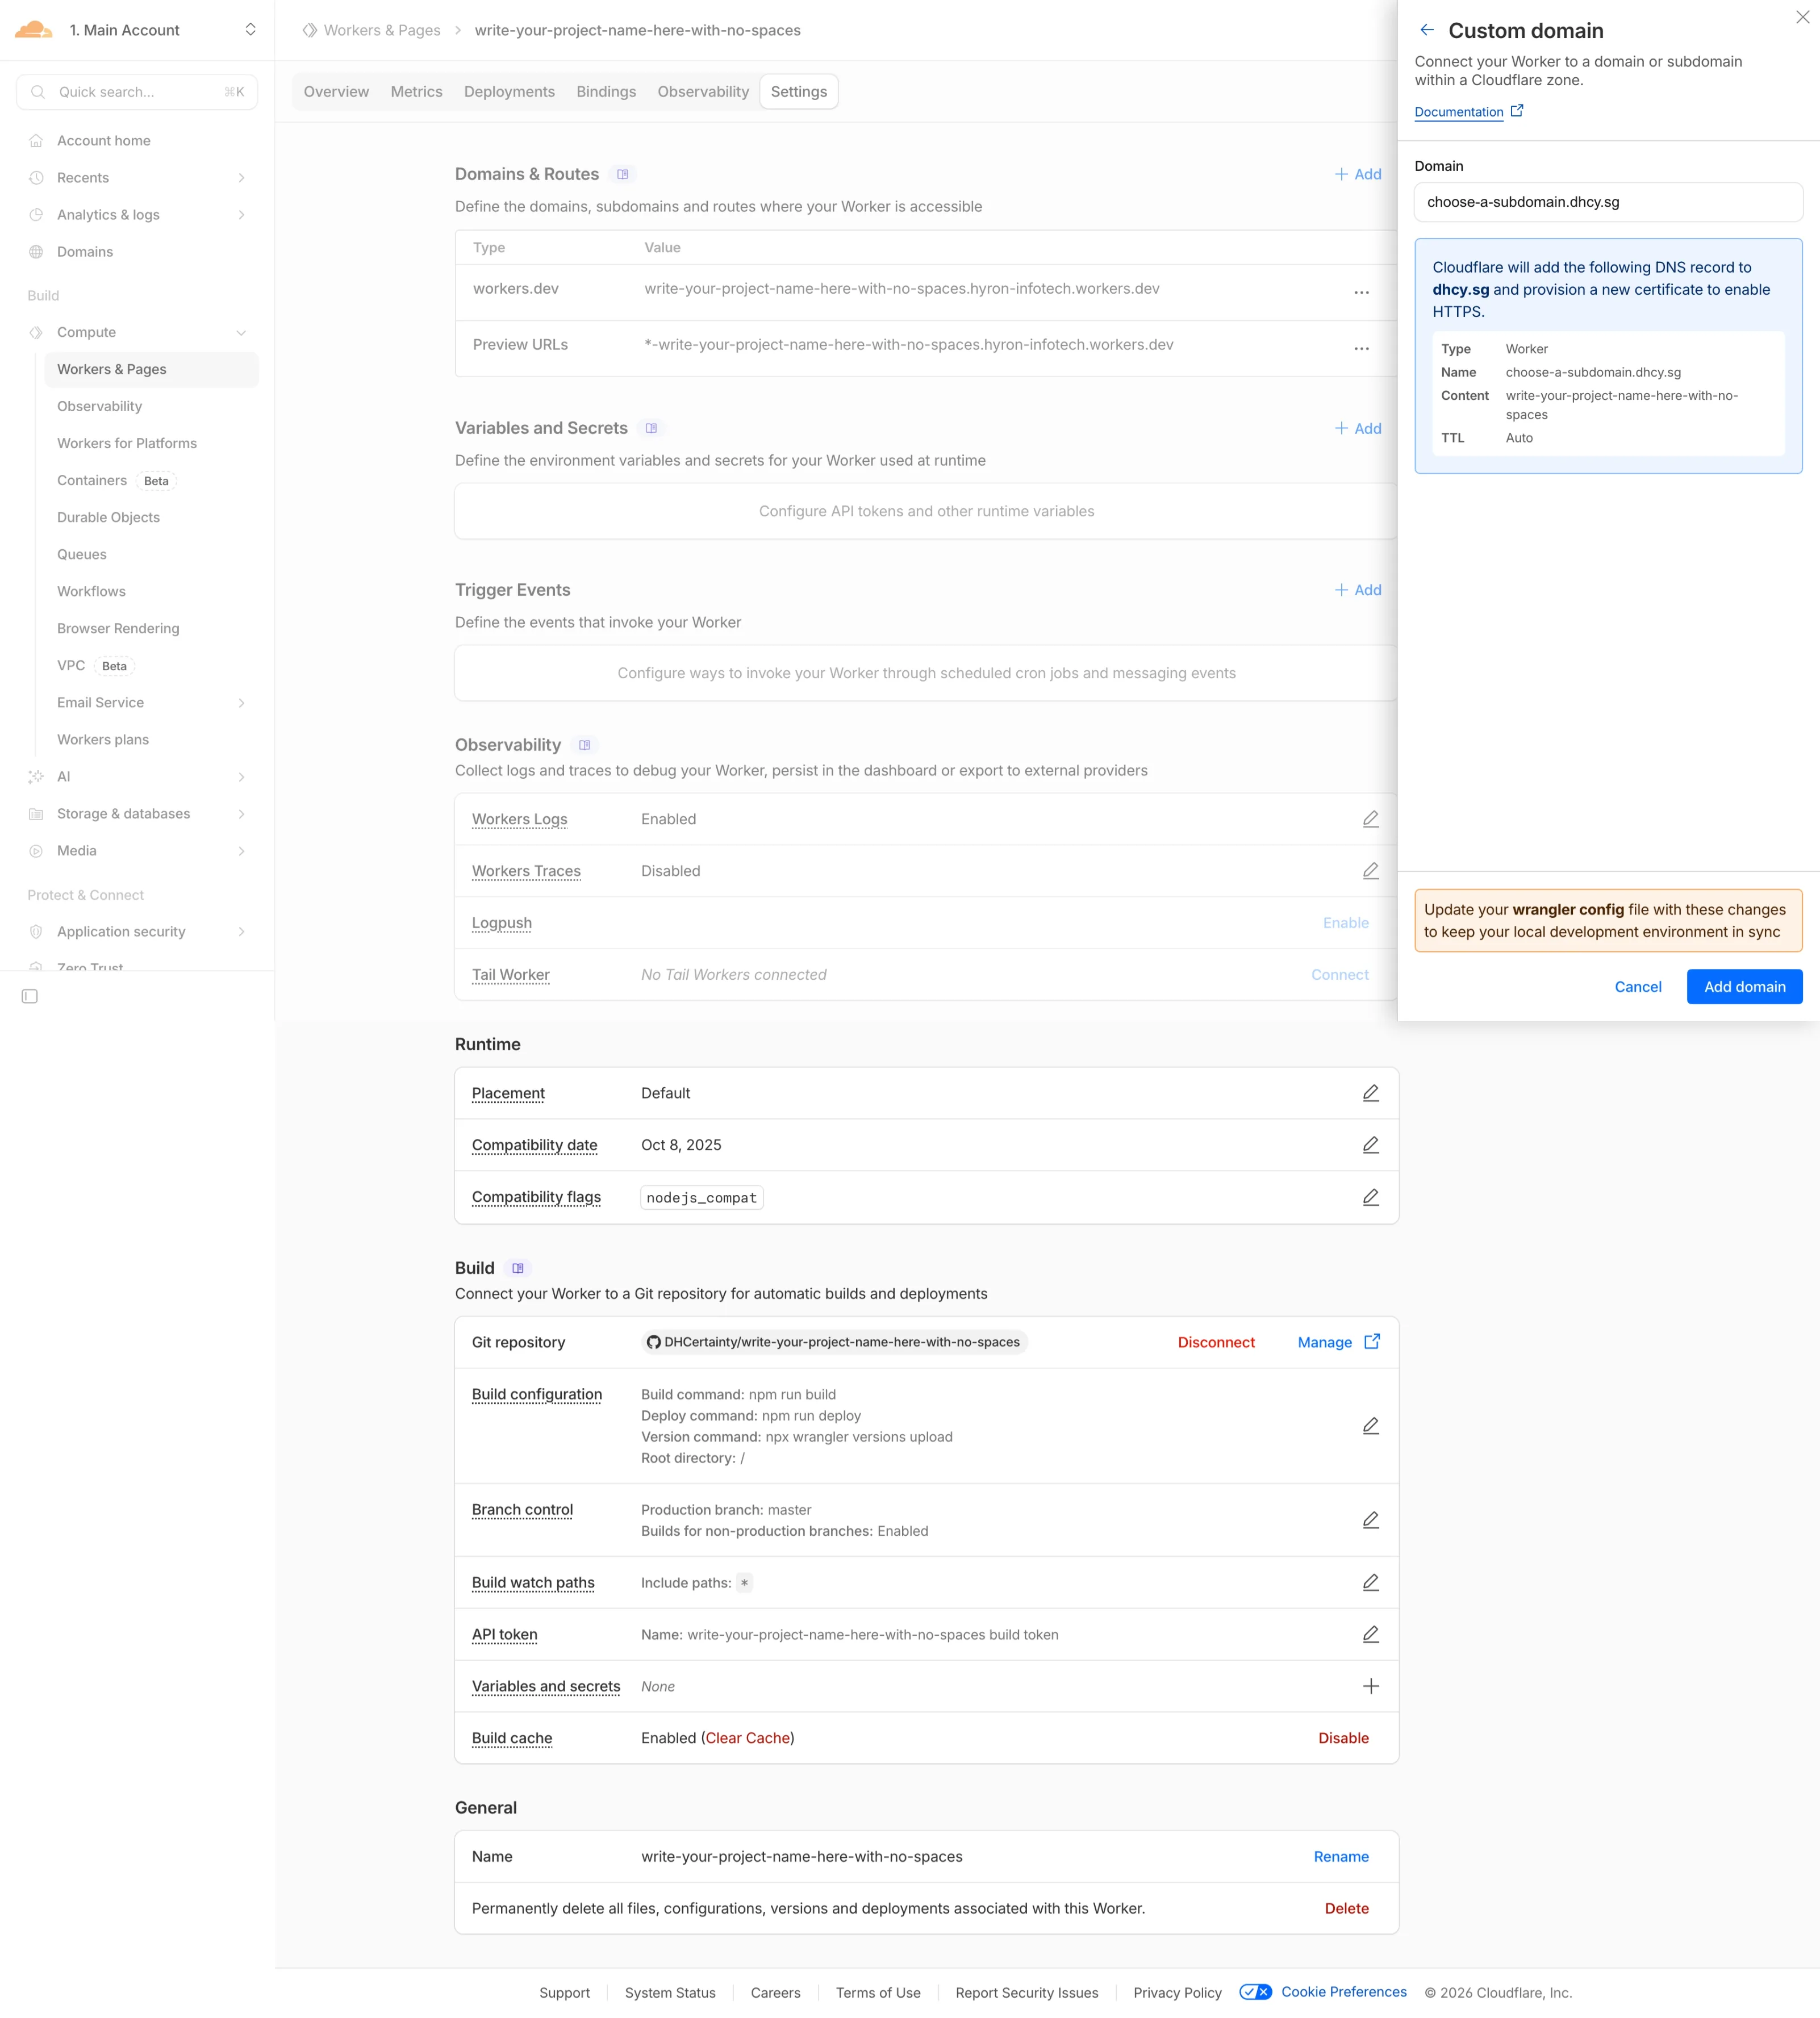The image size is (1820, 2018).
Task: Switch to the Deployments tab
Action: pos(509,92)
